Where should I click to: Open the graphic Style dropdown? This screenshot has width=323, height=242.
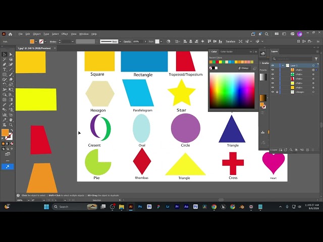pos(161,41)
